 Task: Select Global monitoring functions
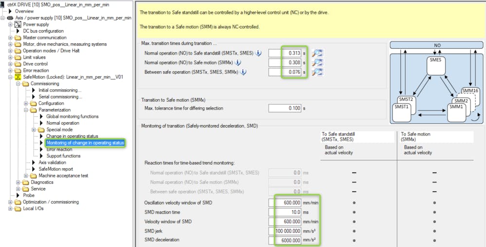[72, 116]
